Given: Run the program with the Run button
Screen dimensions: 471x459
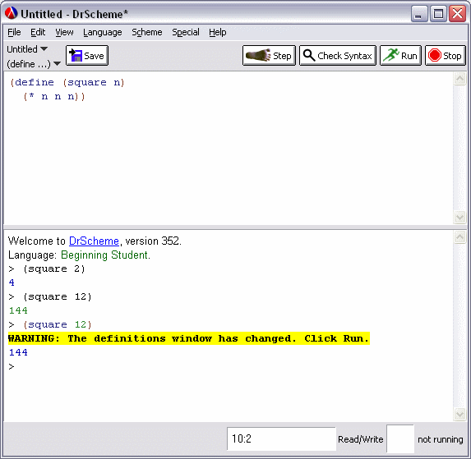Looking at the screenshot, I should click(400, 56).
